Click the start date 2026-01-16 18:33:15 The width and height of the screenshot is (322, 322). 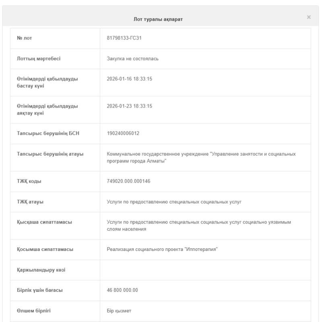[129, 79]
